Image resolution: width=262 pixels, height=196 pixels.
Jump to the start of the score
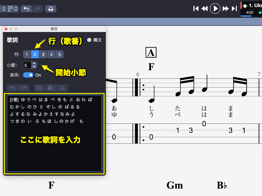[196, 8]
